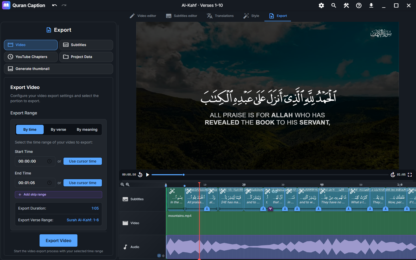Click the End Time input field

pos(35,183)
